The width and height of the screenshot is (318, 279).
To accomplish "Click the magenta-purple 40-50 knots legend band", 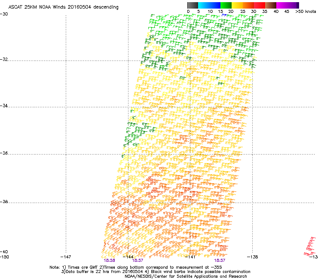I will click(287, 5).
